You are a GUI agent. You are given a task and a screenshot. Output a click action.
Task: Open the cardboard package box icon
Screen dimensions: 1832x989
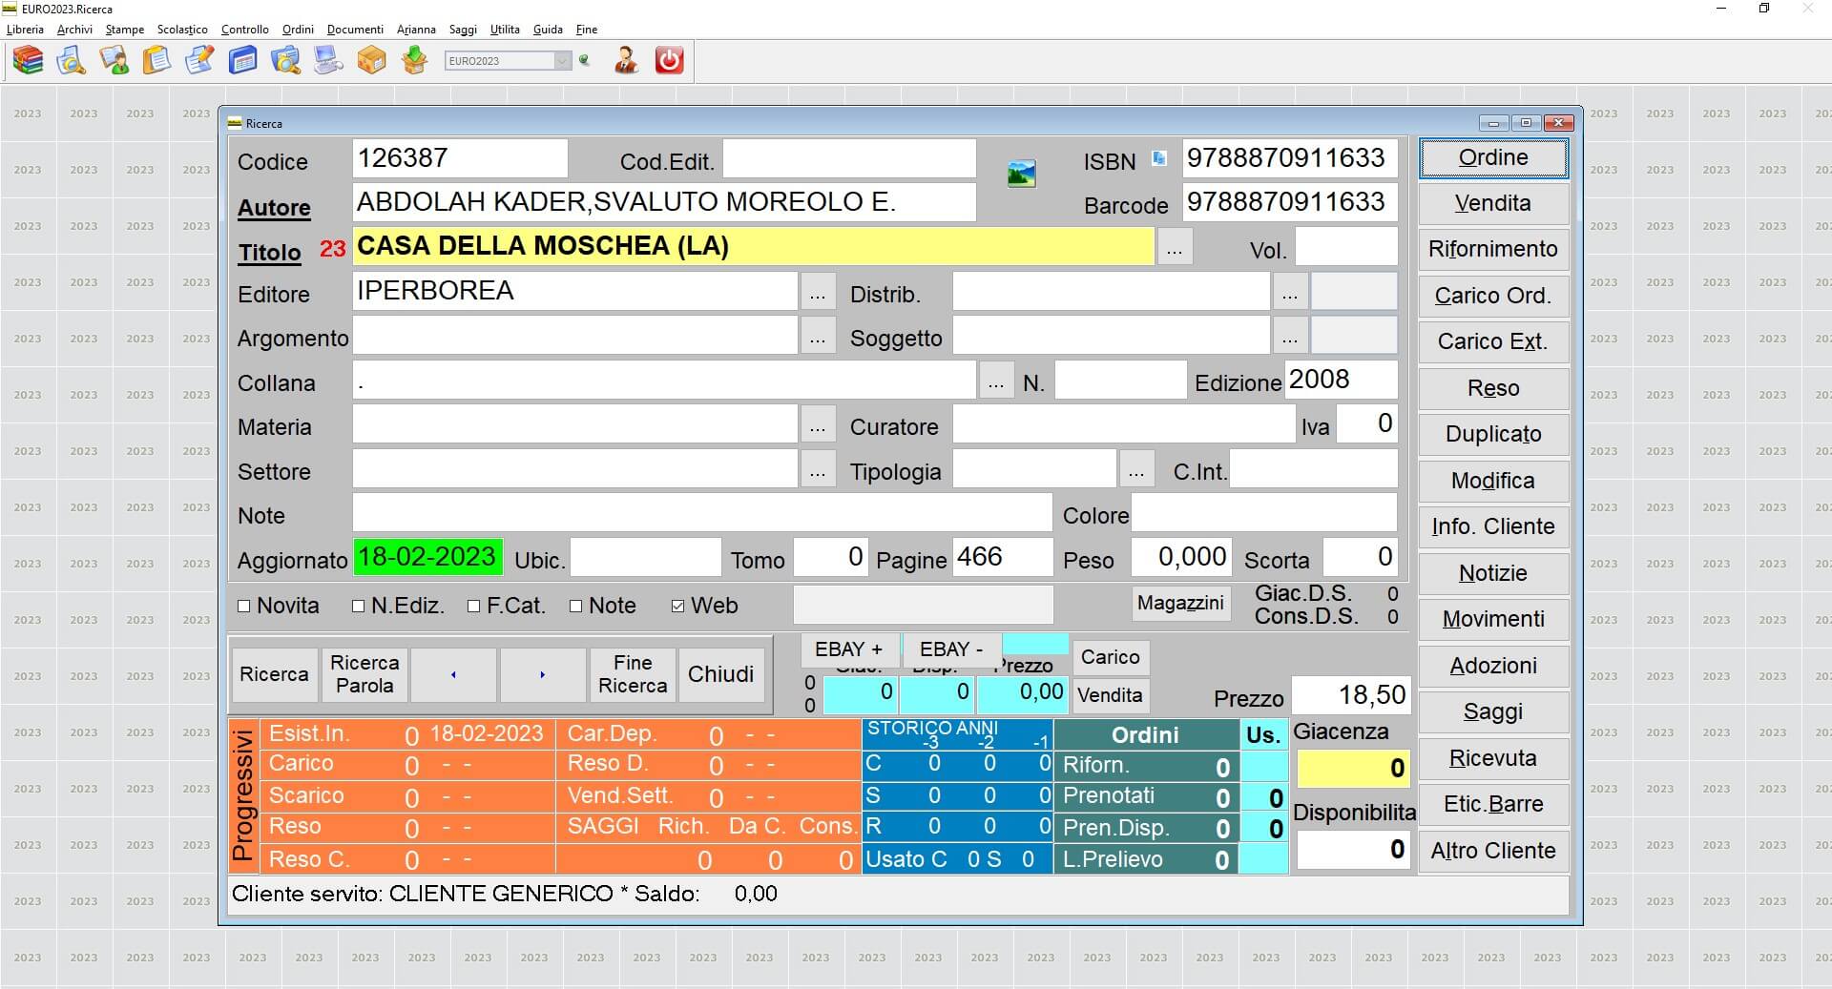point(371,60)
